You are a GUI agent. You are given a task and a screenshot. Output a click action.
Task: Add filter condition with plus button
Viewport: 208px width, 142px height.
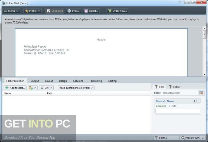[194, 101]
